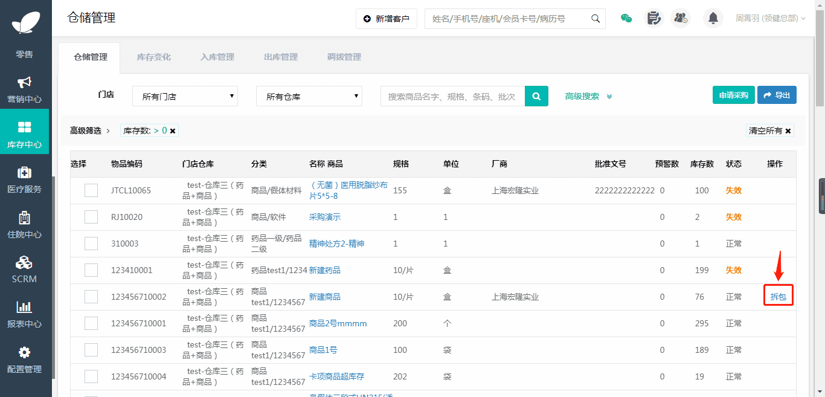Open the 营销中心 megaphone sidebar icon
This screenshot has width=825, height=397.
point(24,83)
